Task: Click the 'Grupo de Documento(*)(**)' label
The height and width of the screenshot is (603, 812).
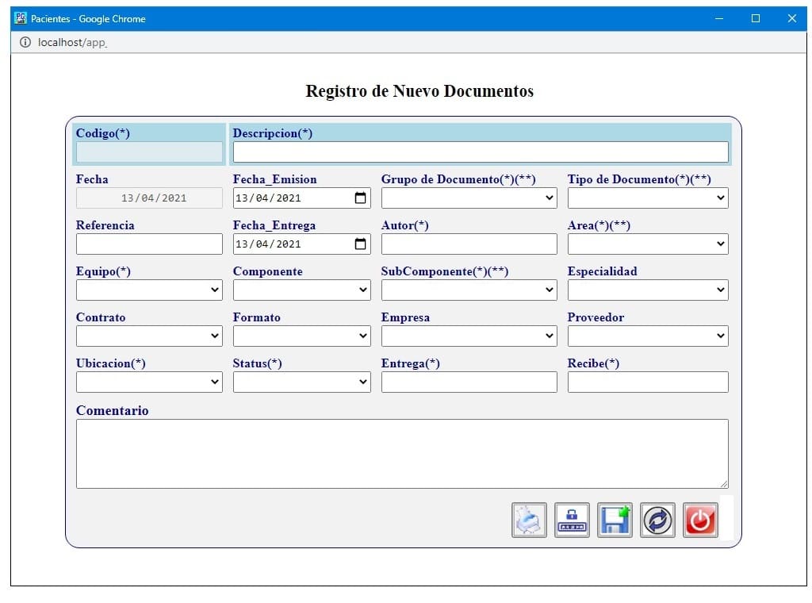Action: (458, 179)
